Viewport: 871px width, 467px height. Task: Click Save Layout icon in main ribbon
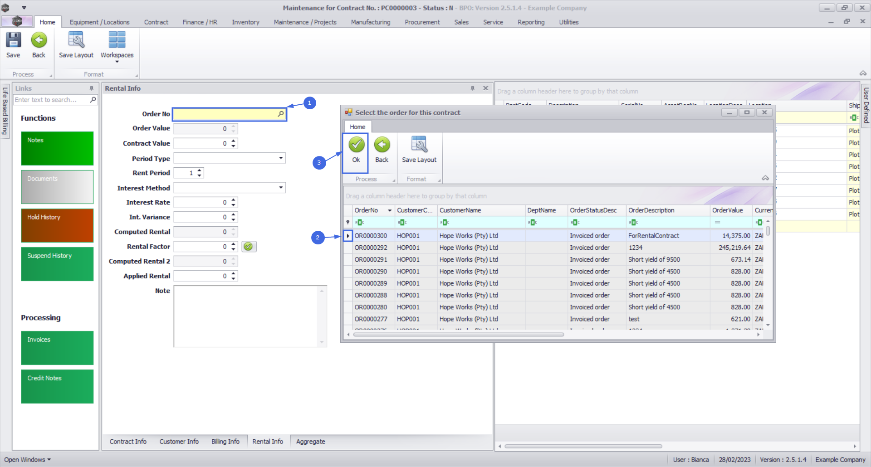point(76,40)
